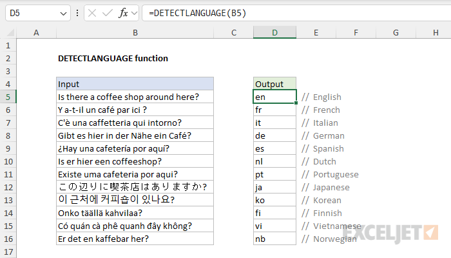Click output cell 'ko'
Screen dimensions: 451x258
(274, 200)
